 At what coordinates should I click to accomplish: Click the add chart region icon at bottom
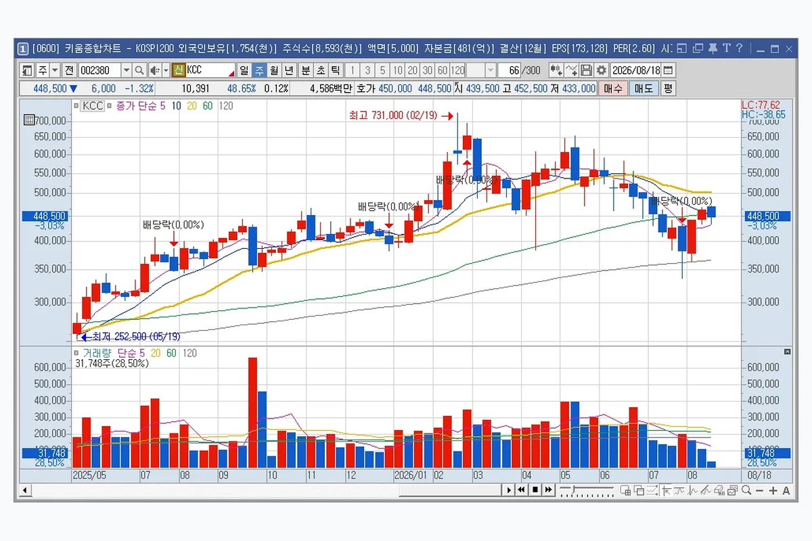[x=626, y=490]
